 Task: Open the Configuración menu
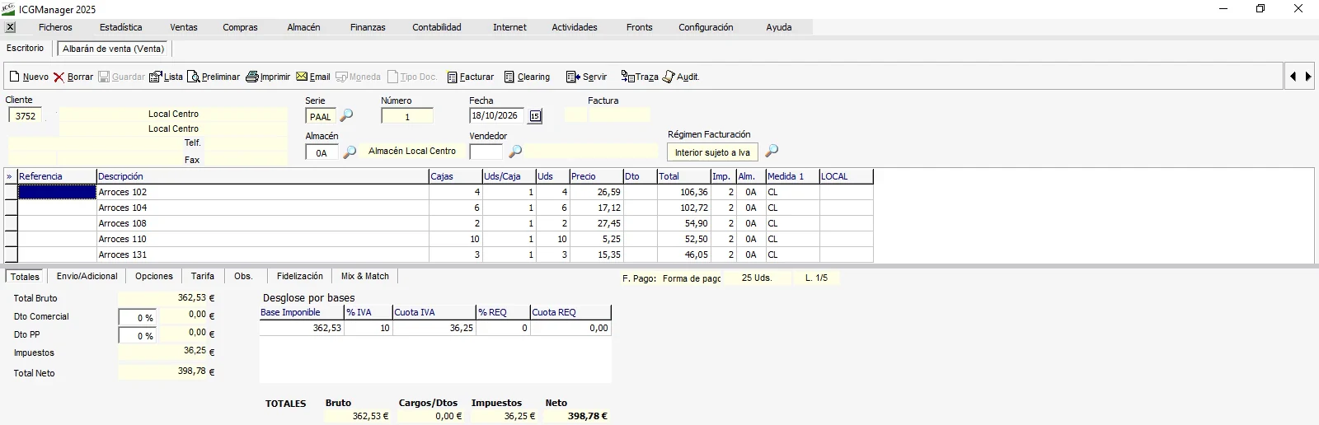point(706,27)
